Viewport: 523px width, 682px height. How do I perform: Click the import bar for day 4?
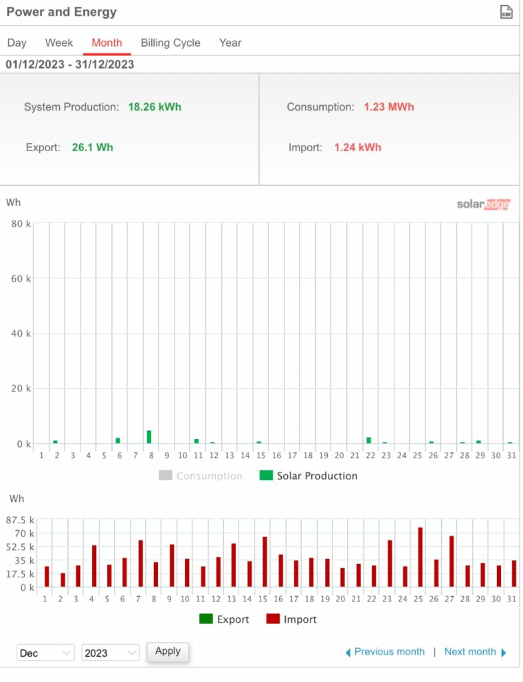94,566
